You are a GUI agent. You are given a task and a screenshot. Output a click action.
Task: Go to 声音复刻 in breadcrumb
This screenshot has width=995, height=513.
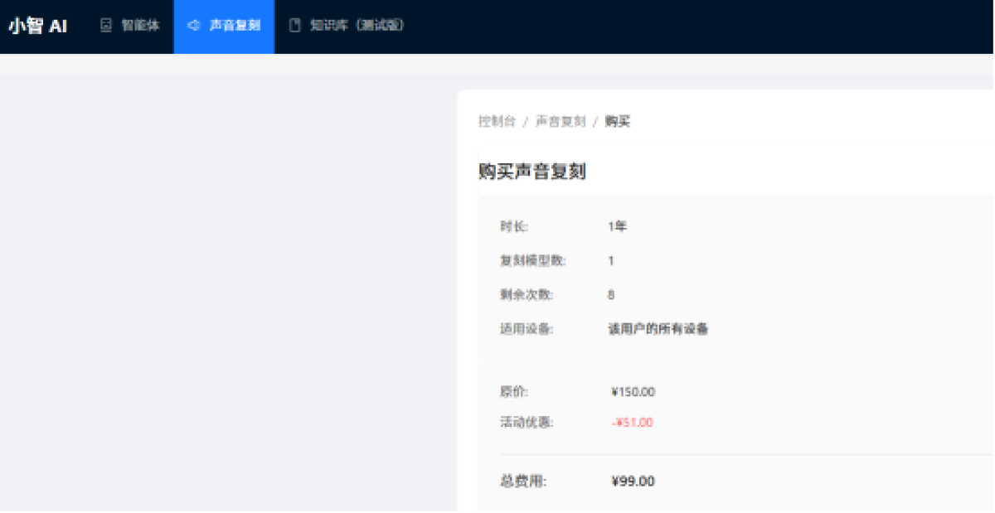(x=561, y=121)
